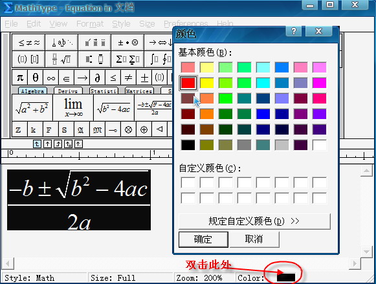Image resolution: width=376 pixels, height=284 pixels.
Task: Open the Format menu
Action: click(x=90, y=24)
